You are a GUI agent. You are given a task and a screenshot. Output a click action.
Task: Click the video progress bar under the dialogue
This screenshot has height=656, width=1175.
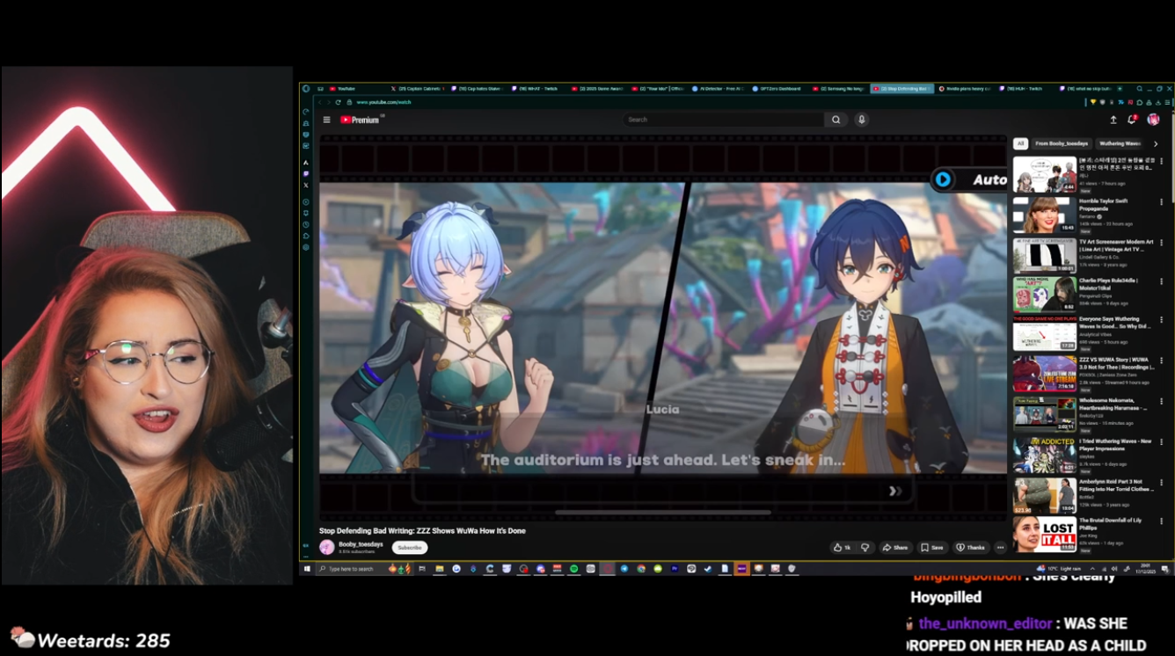click(663, 512)
